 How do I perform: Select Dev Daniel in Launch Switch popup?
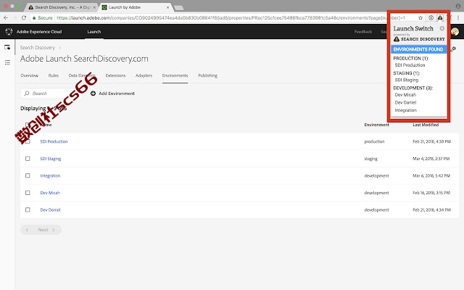(x=405, y=102)
